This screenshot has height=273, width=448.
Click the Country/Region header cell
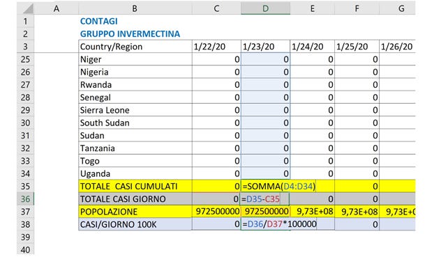[135, 47]
